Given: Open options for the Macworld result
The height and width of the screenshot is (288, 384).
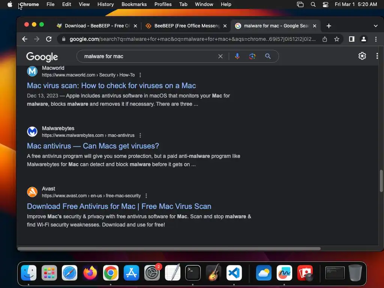Looking at the screenshot, I should coord(140,75).
